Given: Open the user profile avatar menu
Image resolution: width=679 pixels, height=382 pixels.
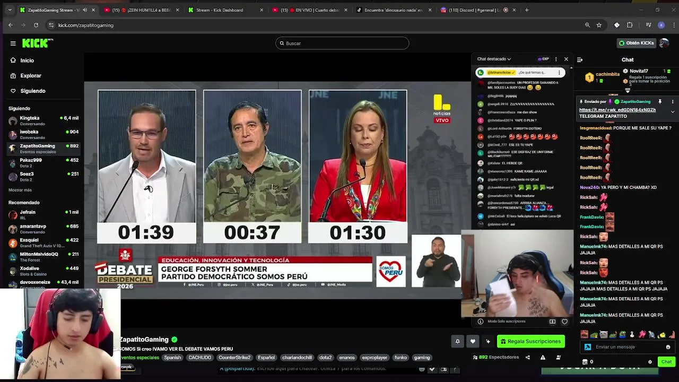Looking at the screenshot, I should tap(664, 43).
